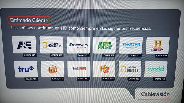Select the Nat Geo Wild logo

coord(130,69)
